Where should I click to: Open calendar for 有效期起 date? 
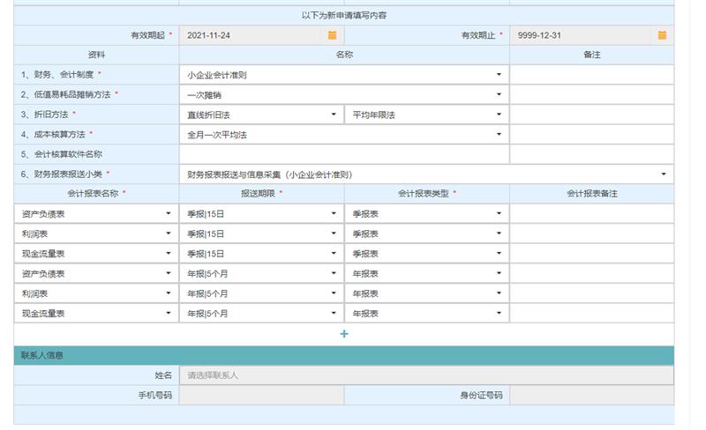tap(332, 35)
